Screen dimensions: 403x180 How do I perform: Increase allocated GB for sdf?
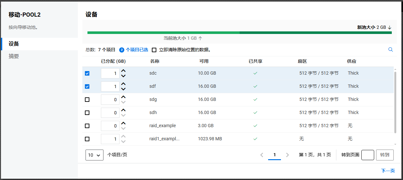pyautogui.click(x=123, y=84)
